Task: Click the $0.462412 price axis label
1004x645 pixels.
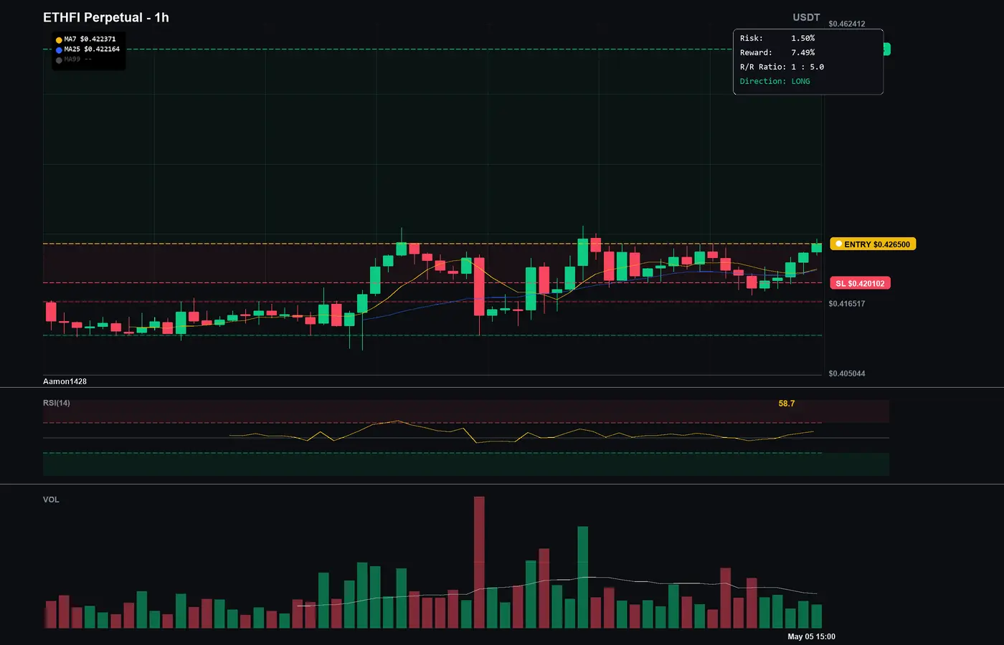Action: point(847,24)
